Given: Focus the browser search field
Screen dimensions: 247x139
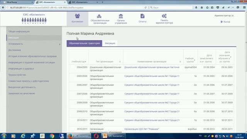Looking at the screenshot, I should coord(171,8).
